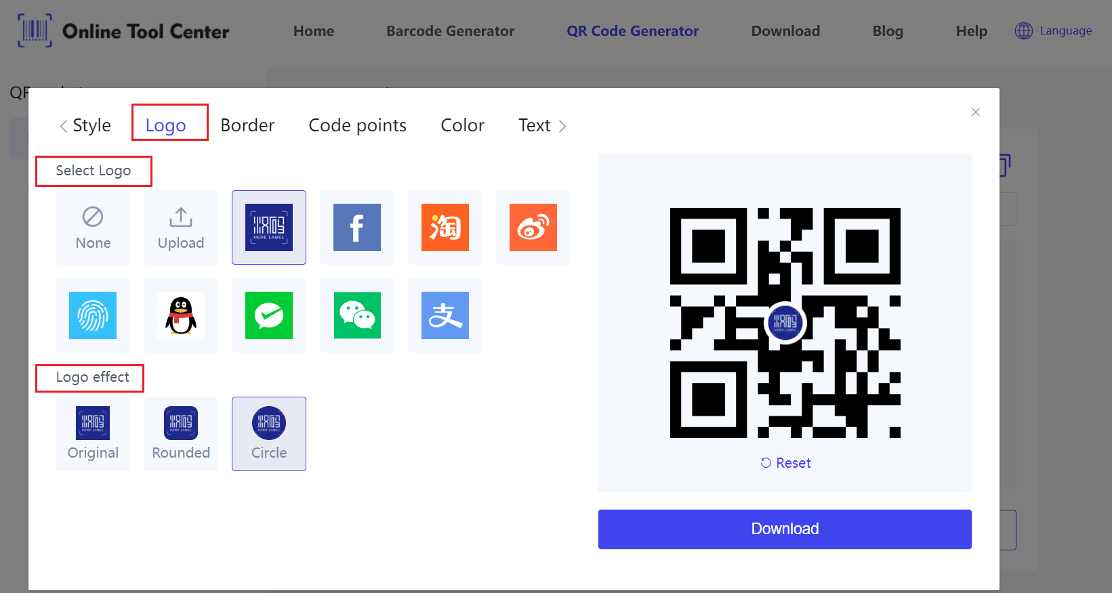Click the left chevron beside Style
The image size is (1112, 593).
pos(63,126)
